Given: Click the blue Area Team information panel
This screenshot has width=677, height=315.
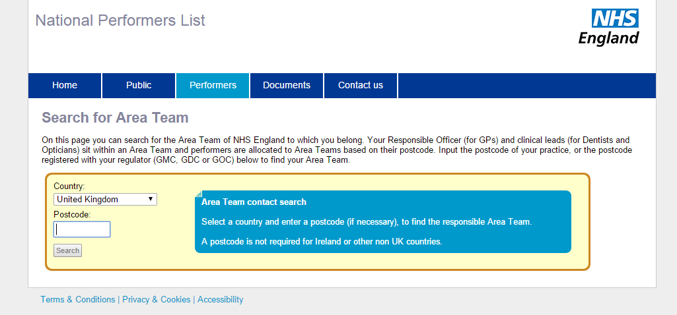Looking at the screenshot, I should 383,221.
